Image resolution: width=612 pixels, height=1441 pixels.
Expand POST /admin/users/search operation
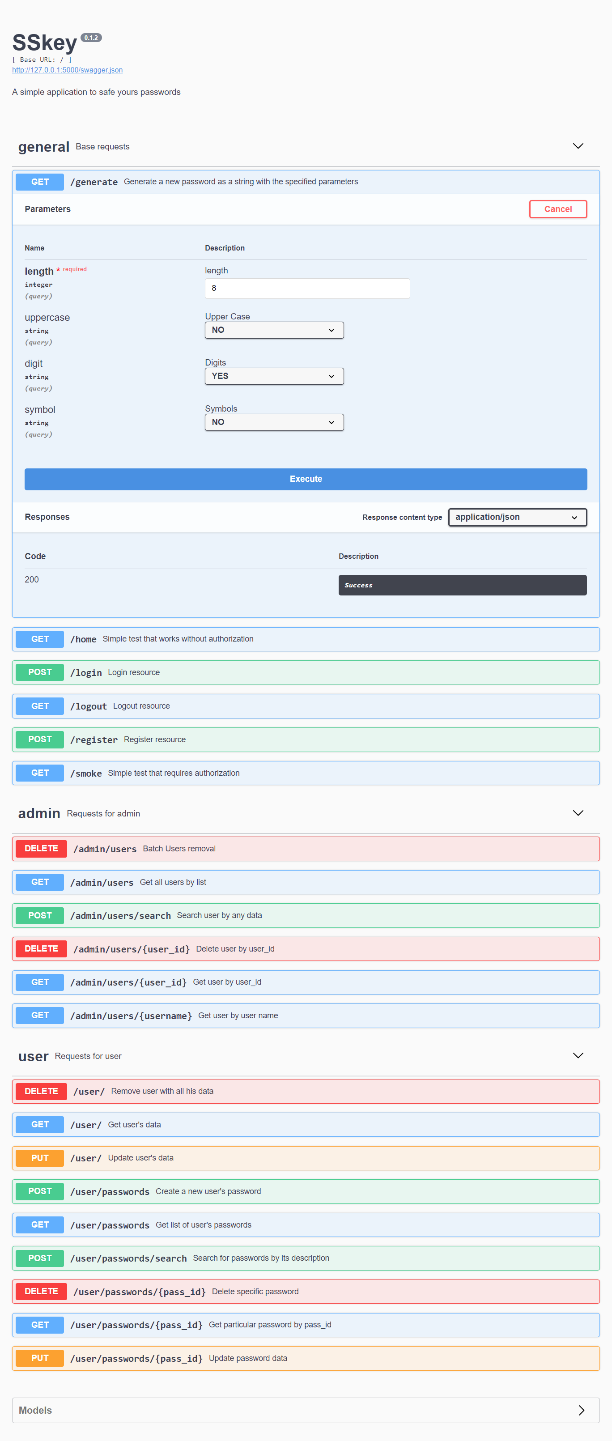306,915
